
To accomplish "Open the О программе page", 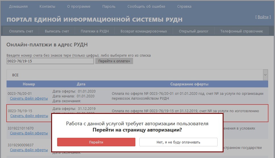I will pyautogui.click(x=79, y=7).
